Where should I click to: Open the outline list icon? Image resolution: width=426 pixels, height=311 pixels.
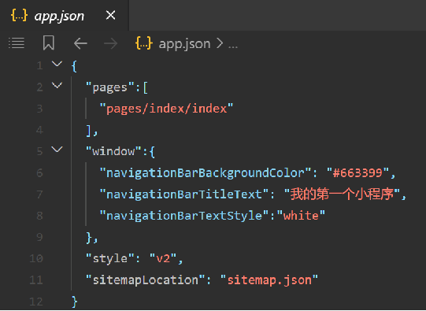point(17,43)
